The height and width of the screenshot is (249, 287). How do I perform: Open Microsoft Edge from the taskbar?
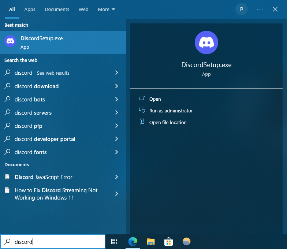133,241
